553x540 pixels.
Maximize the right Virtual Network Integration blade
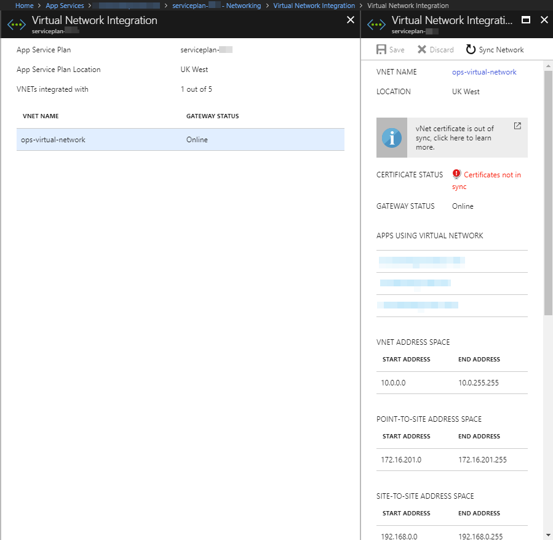(x=526, y=20)
